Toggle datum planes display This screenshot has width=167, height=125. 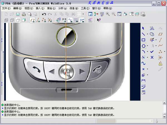pos(32,20)
